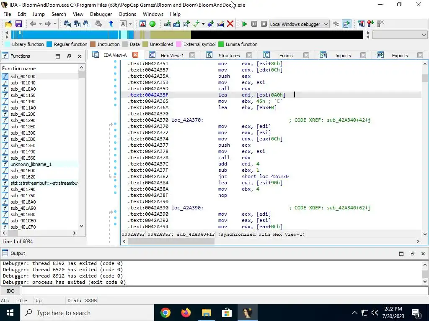The image size is (429, 321).
Task: Open the Debugger menu
Action: (x=101, y=14)
